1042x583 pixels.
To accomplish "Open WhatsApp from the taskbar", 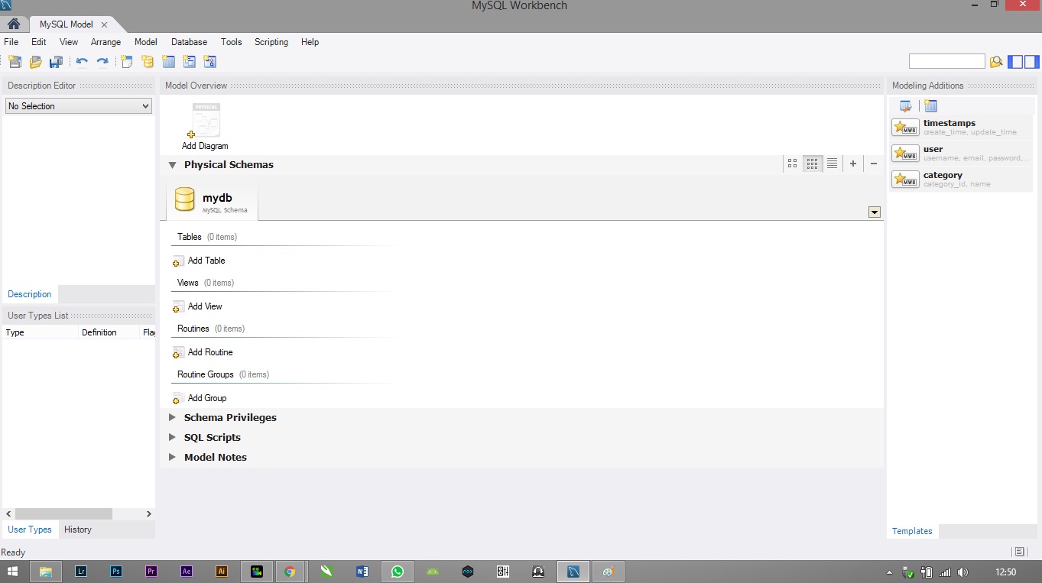I will pyautogui.click(x=398, y=572).
